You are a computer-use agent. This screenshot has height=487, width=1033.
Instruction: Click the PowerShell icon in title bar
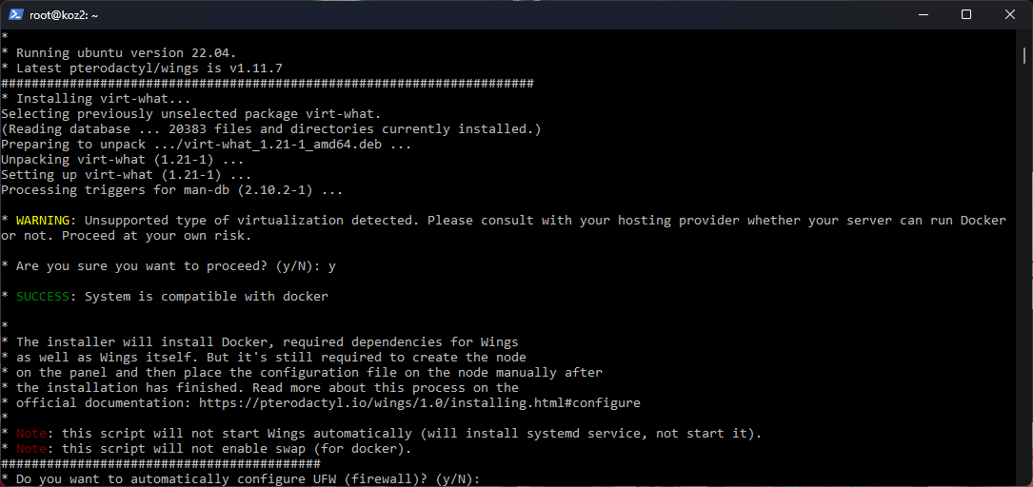tap(16, 14)
